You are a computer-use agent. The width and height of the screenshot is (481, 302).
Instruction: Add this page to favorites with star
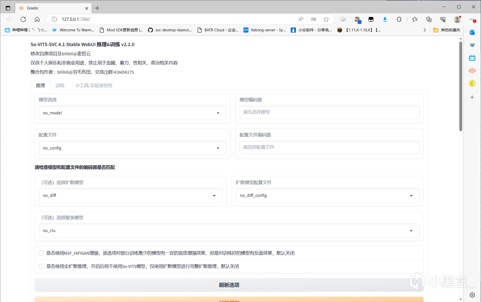coord(326,19)
